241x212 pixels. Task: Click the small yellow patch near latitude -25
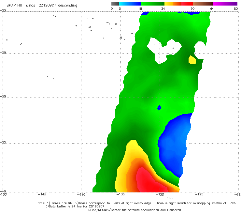(x=192, y=60)
